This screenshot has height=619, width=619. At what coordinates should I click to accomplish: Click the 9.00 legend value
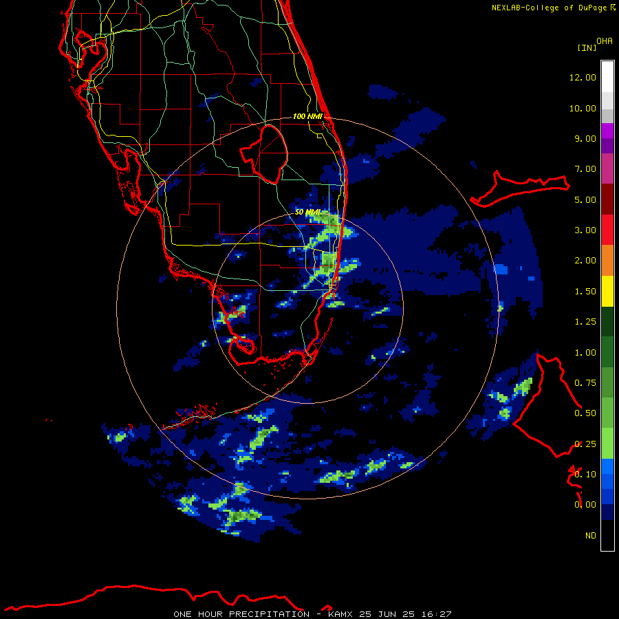click(x=585, y=138)
